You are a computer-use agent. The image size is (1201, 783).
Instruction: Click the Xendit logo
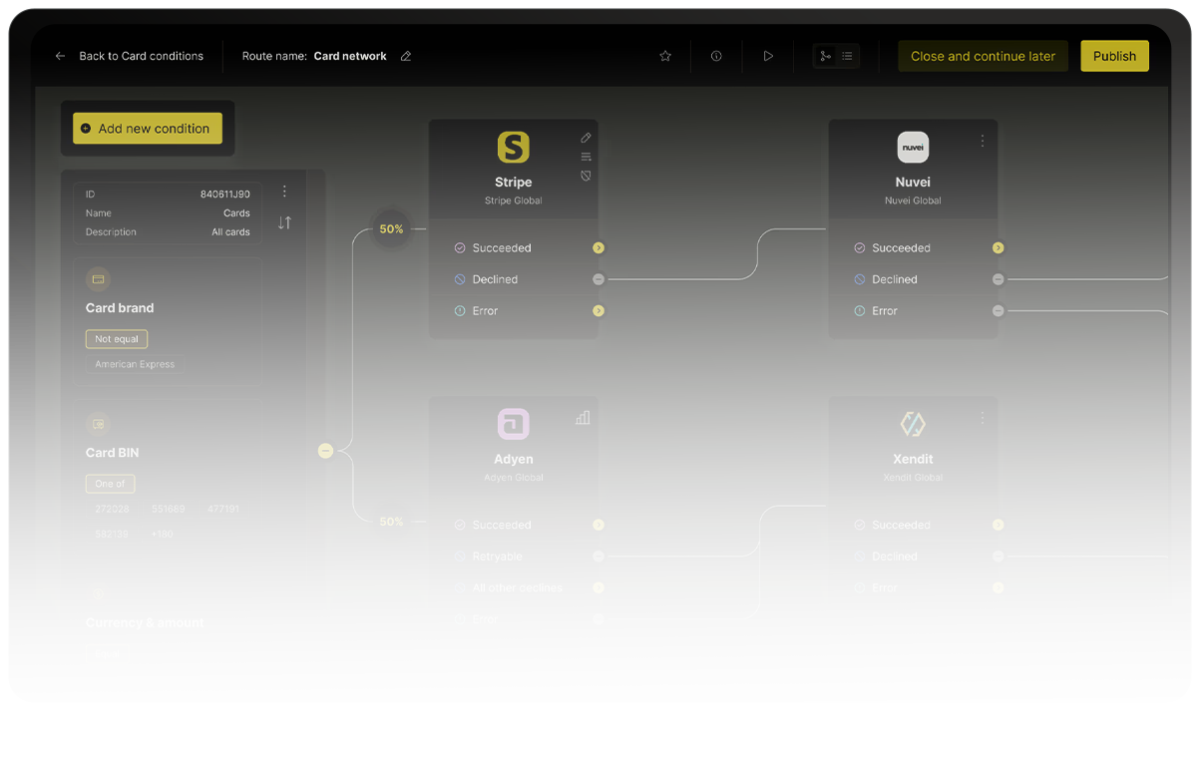913,424
